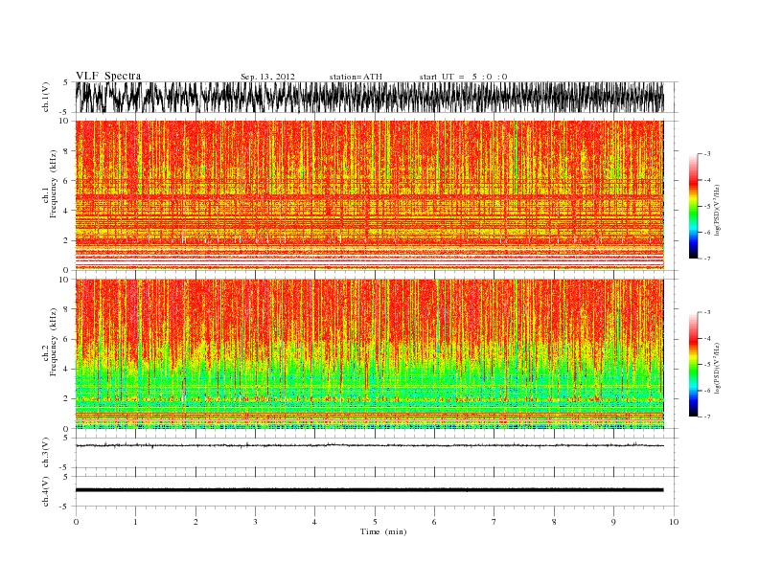759x586 pixels.
Task: Click inside the ch.2 frequency spectrogram
Action: click(x=370, y=354)
